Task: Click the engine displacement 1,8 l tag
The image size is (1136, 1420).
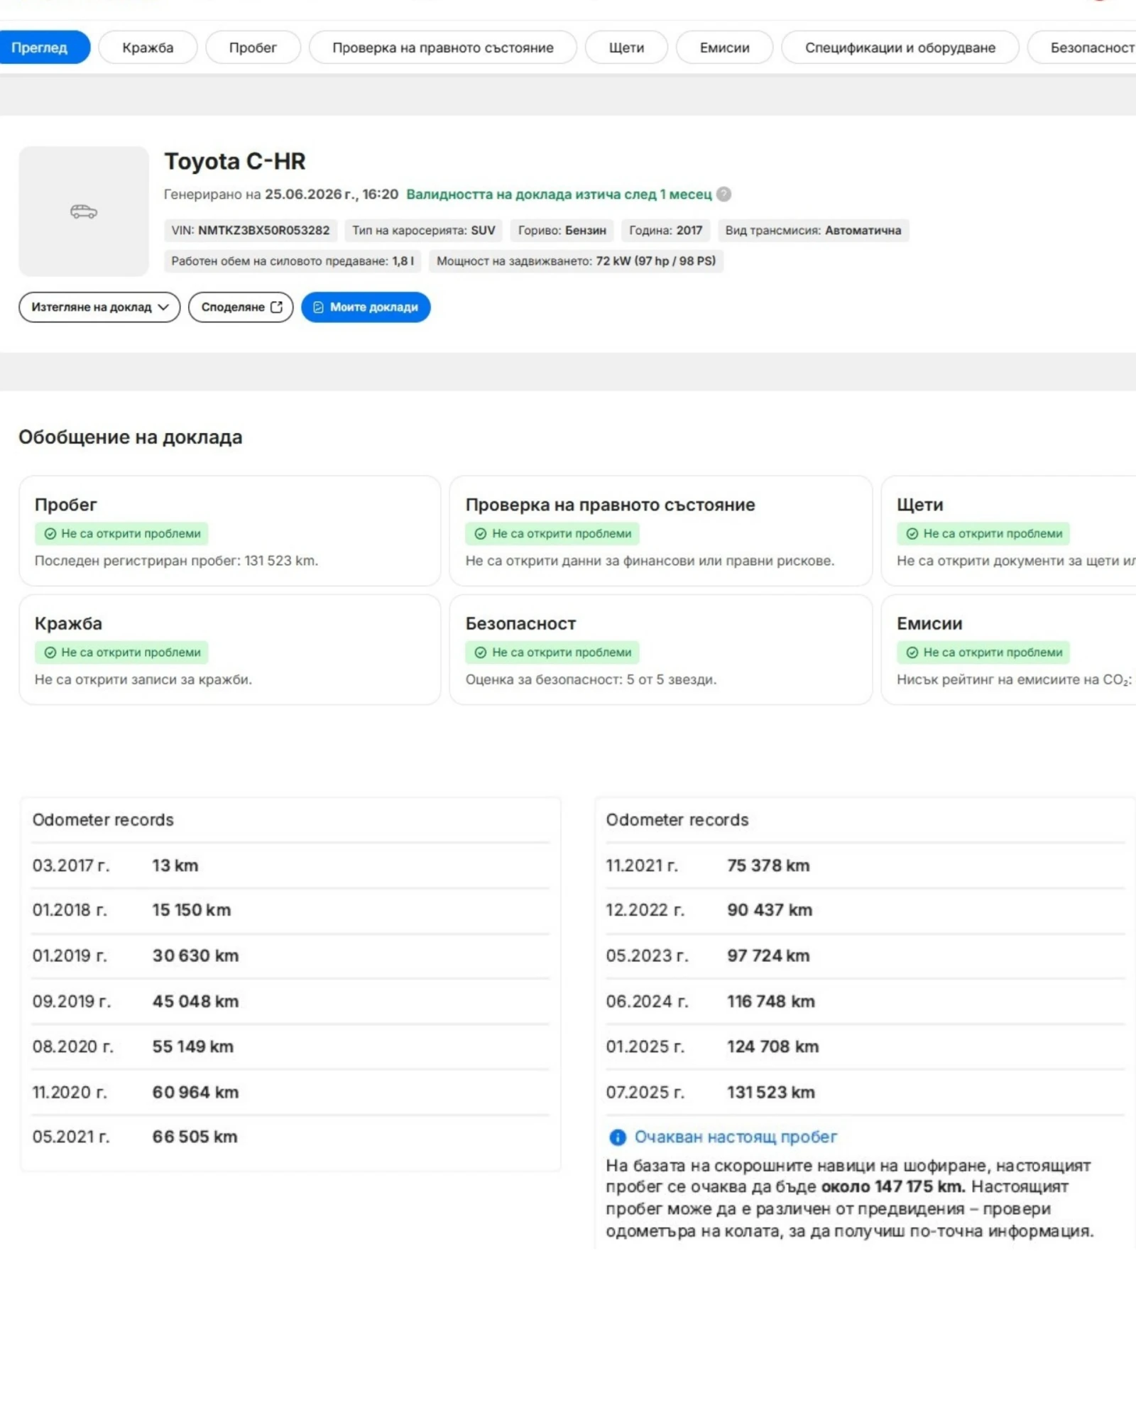Action: pos(293,261)
